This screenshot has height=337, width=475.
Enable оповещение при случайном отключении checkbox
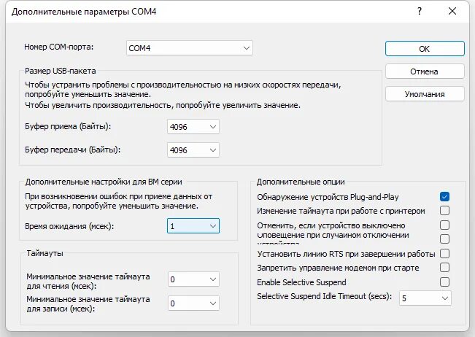(444, 239)
